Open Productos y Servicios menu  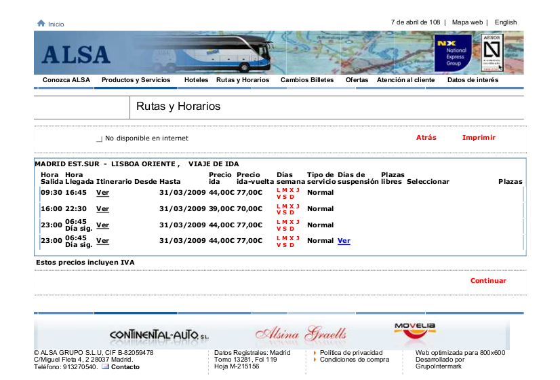tap(136, 80)
